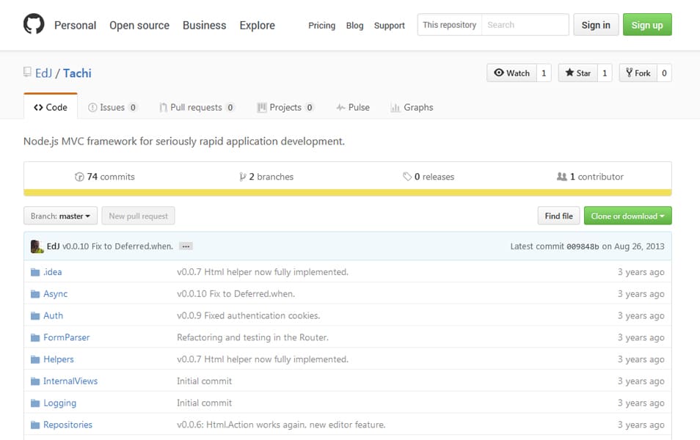700x440 pixels.
Task: View the 1 contributor page
Action: click(590, 177)
